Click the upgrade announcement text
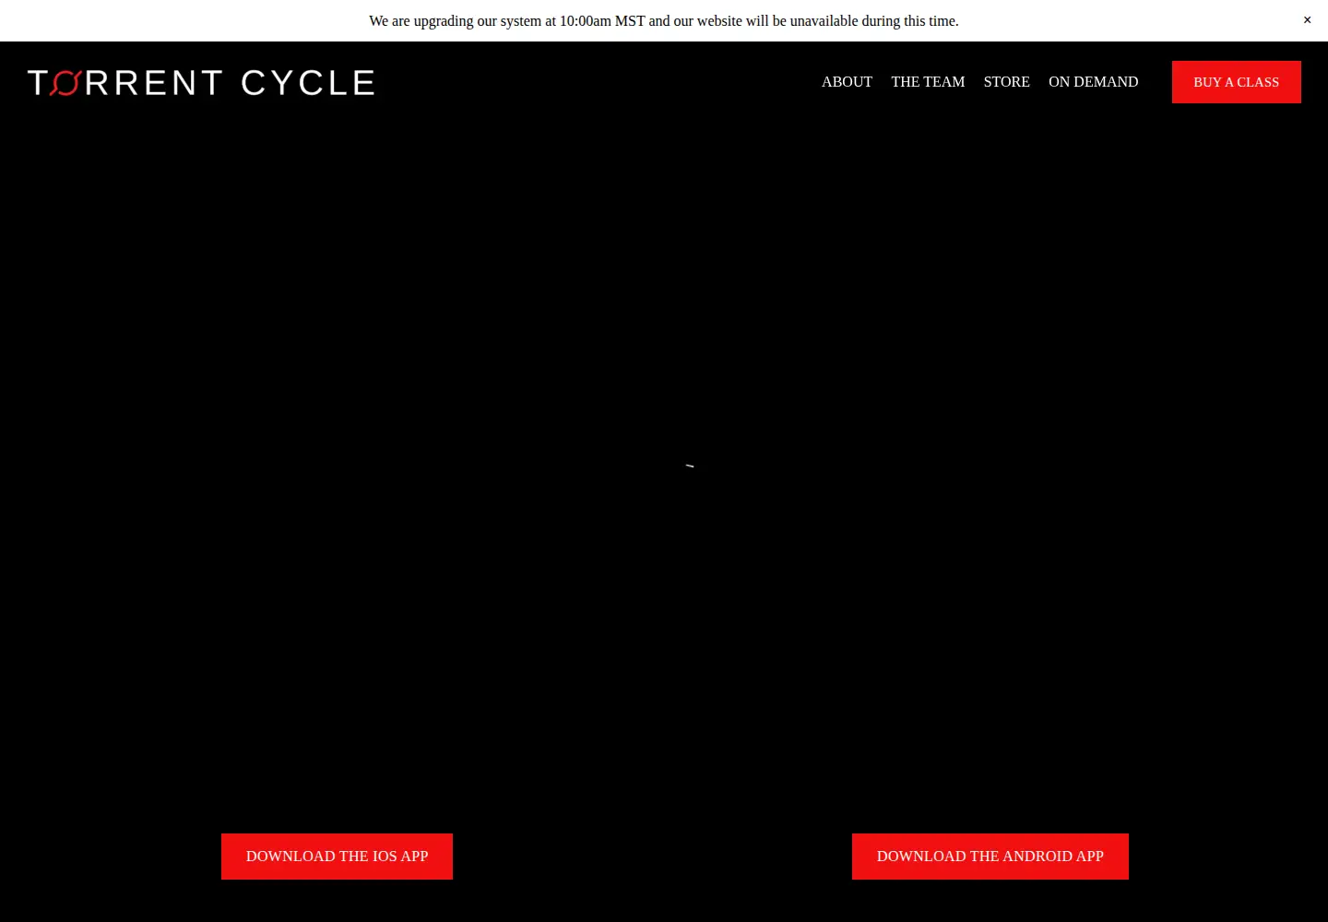 tap(664, 21)
